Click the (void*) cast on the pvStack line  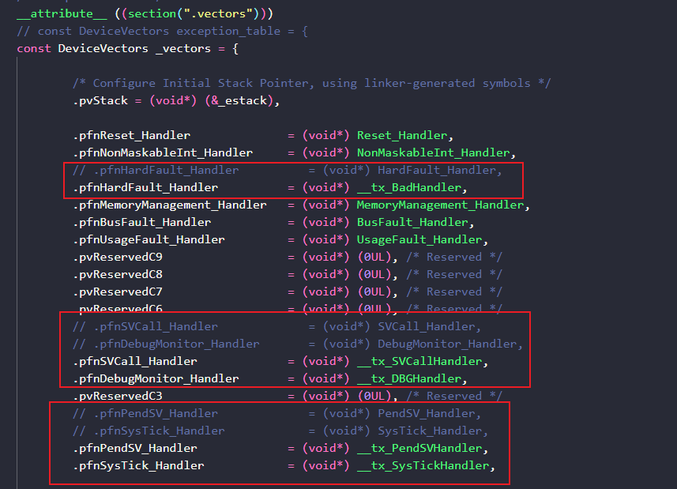click(x=173, y=100)
